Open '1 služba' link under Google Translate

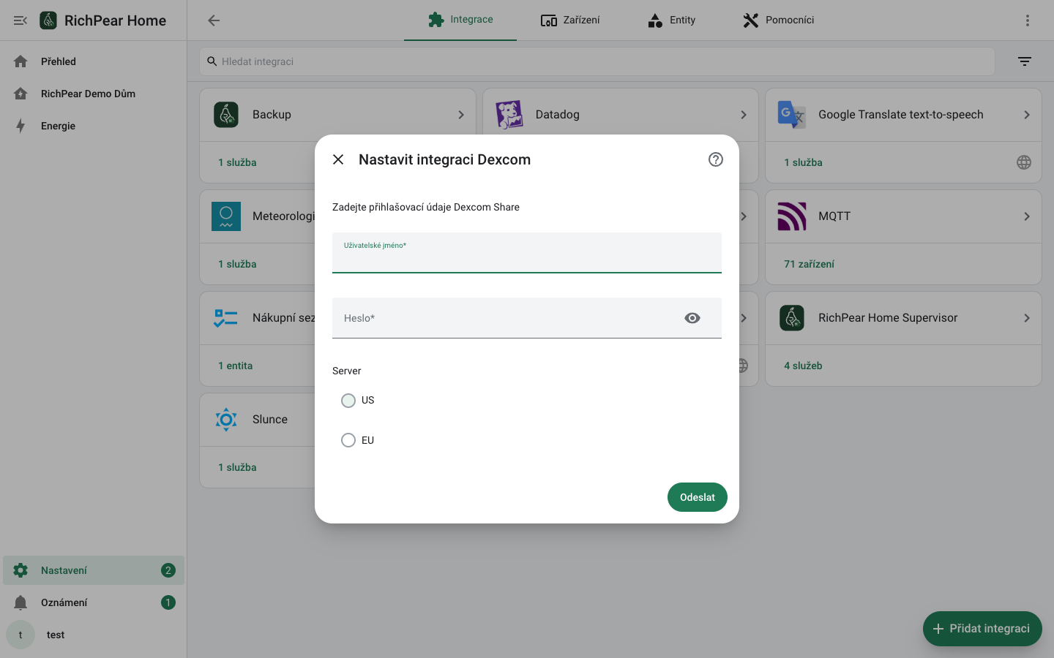coord(803,162)
